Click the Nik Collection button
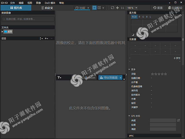This screenshot has width=185, height=139. tap(84, 78)
